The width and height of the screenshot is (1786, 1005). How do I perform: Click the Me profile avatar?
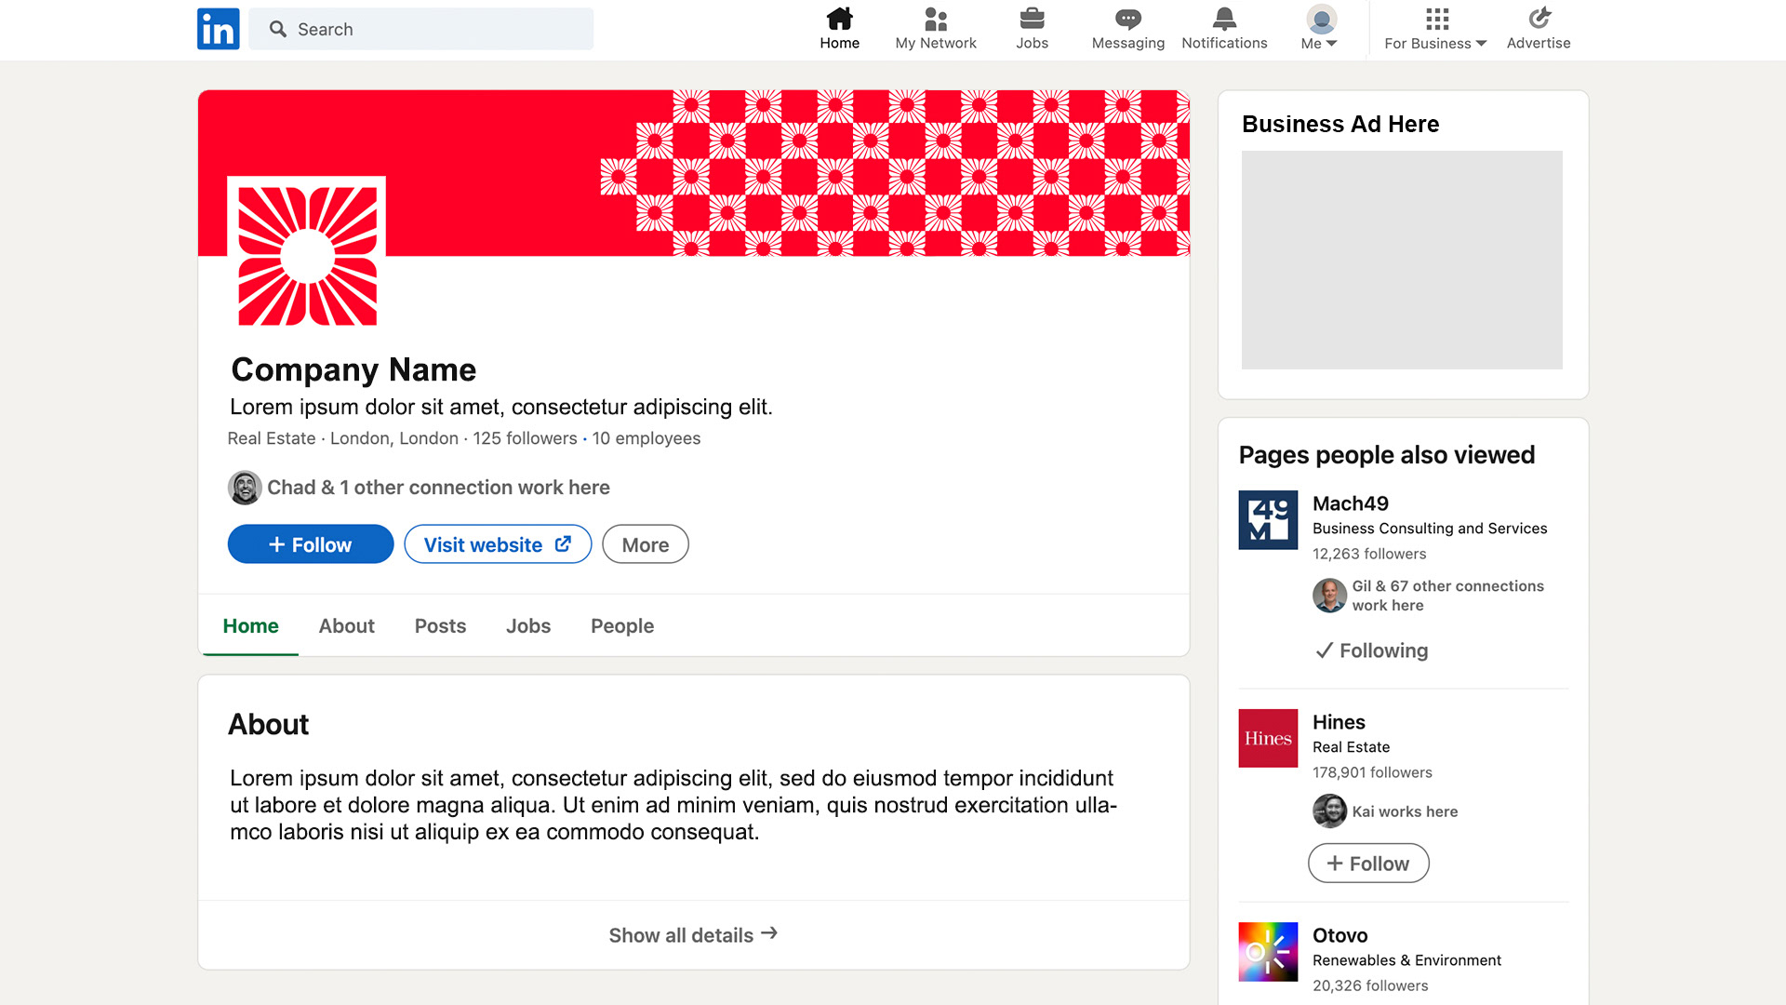click(x=1321, y=19)
